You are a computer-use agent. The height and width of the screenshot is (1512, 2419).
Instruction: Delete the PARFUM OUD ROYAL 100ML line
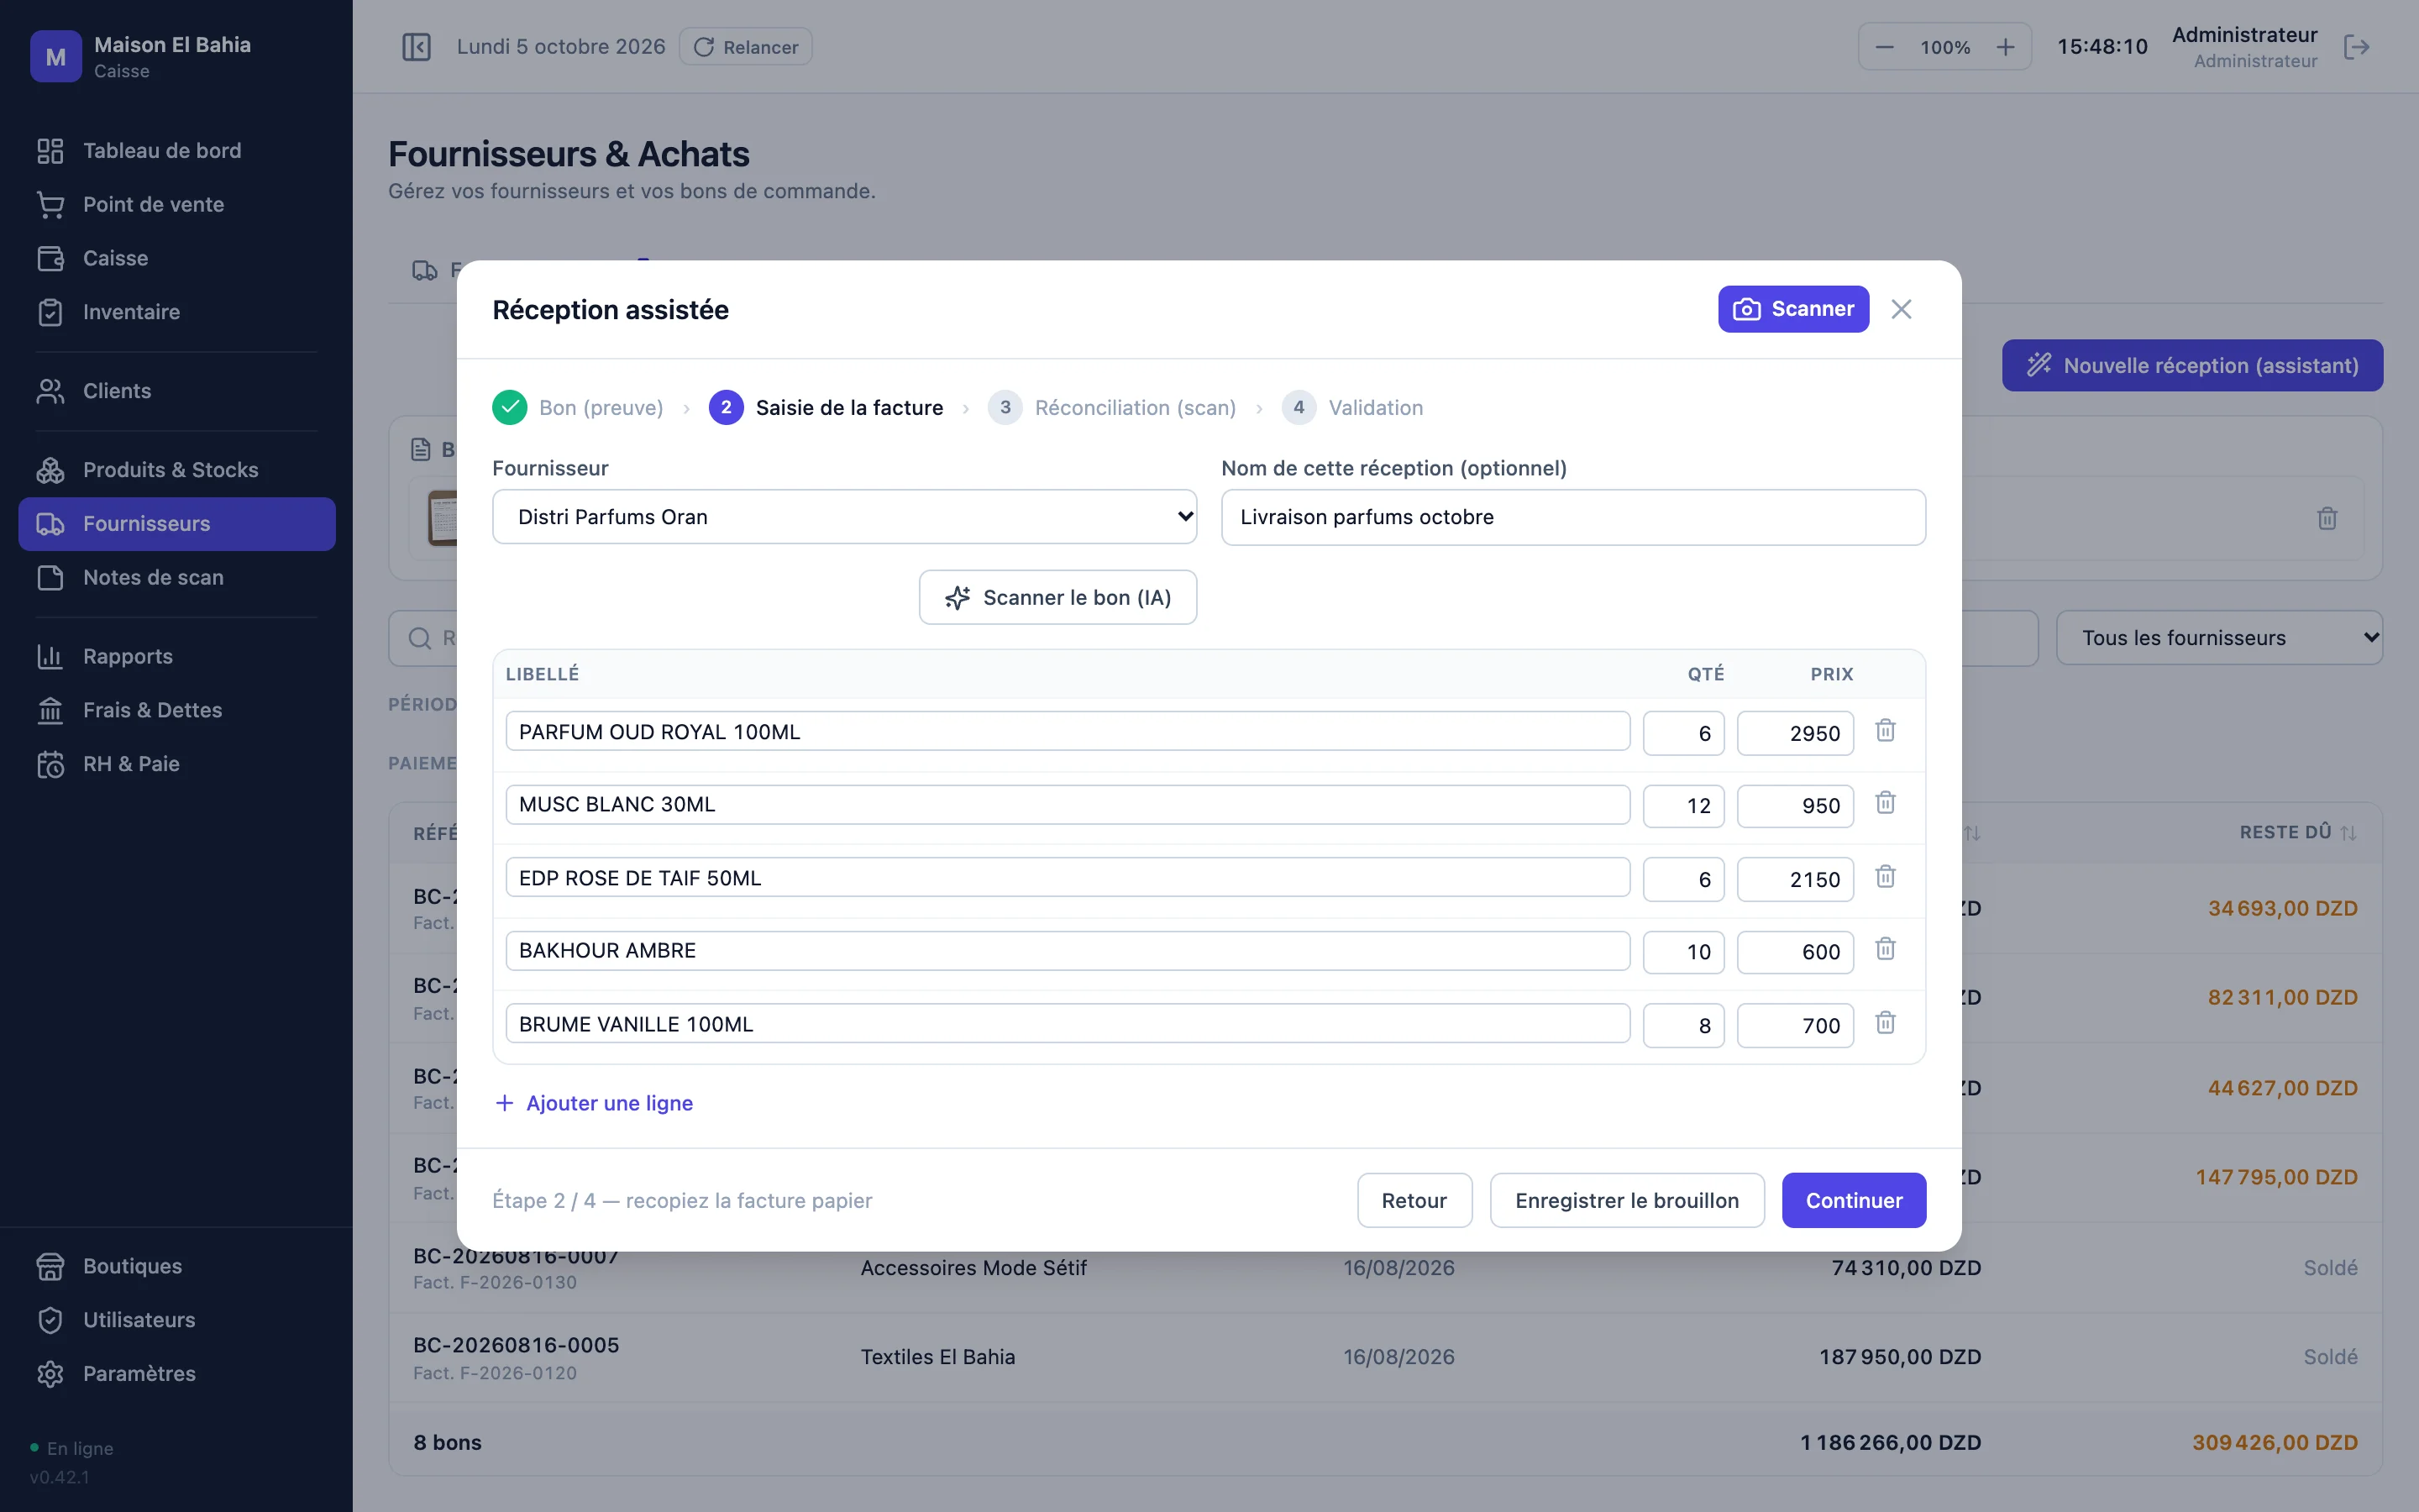(1885, 731)
